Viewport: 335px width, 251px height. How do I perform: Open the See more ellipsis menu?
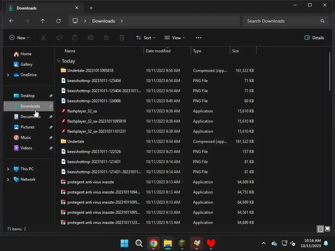199,38
